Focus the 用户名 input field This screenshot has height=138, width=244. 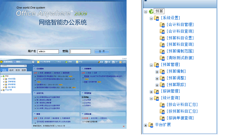pyautogui.click(x=48, y=51)
